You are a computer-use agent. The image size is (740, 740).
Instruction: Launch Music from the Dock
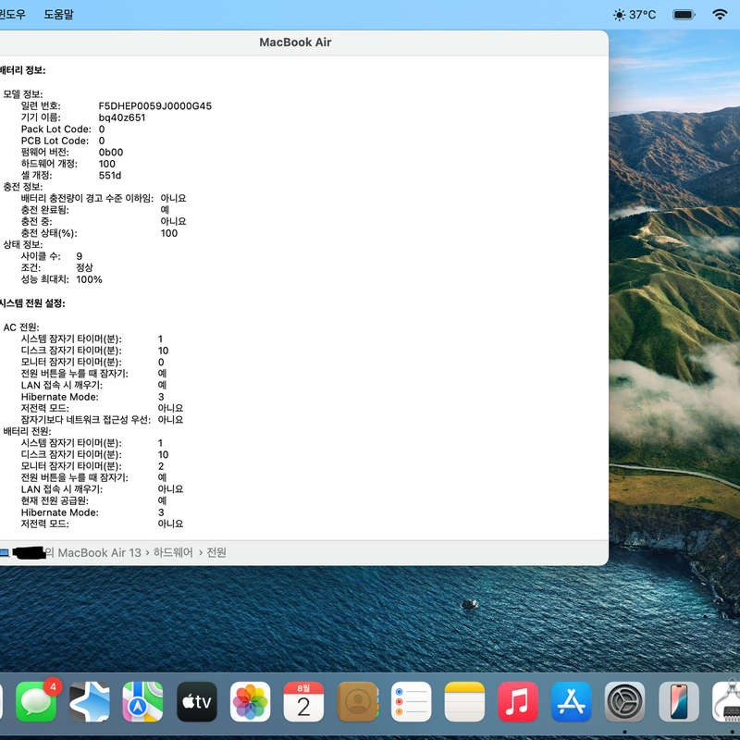518,702
